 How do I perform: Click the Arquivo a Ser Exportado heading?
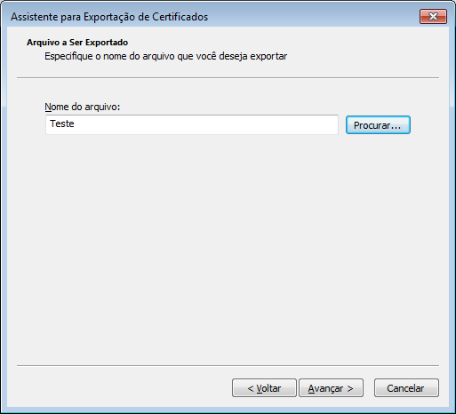[x=77, y=43]
